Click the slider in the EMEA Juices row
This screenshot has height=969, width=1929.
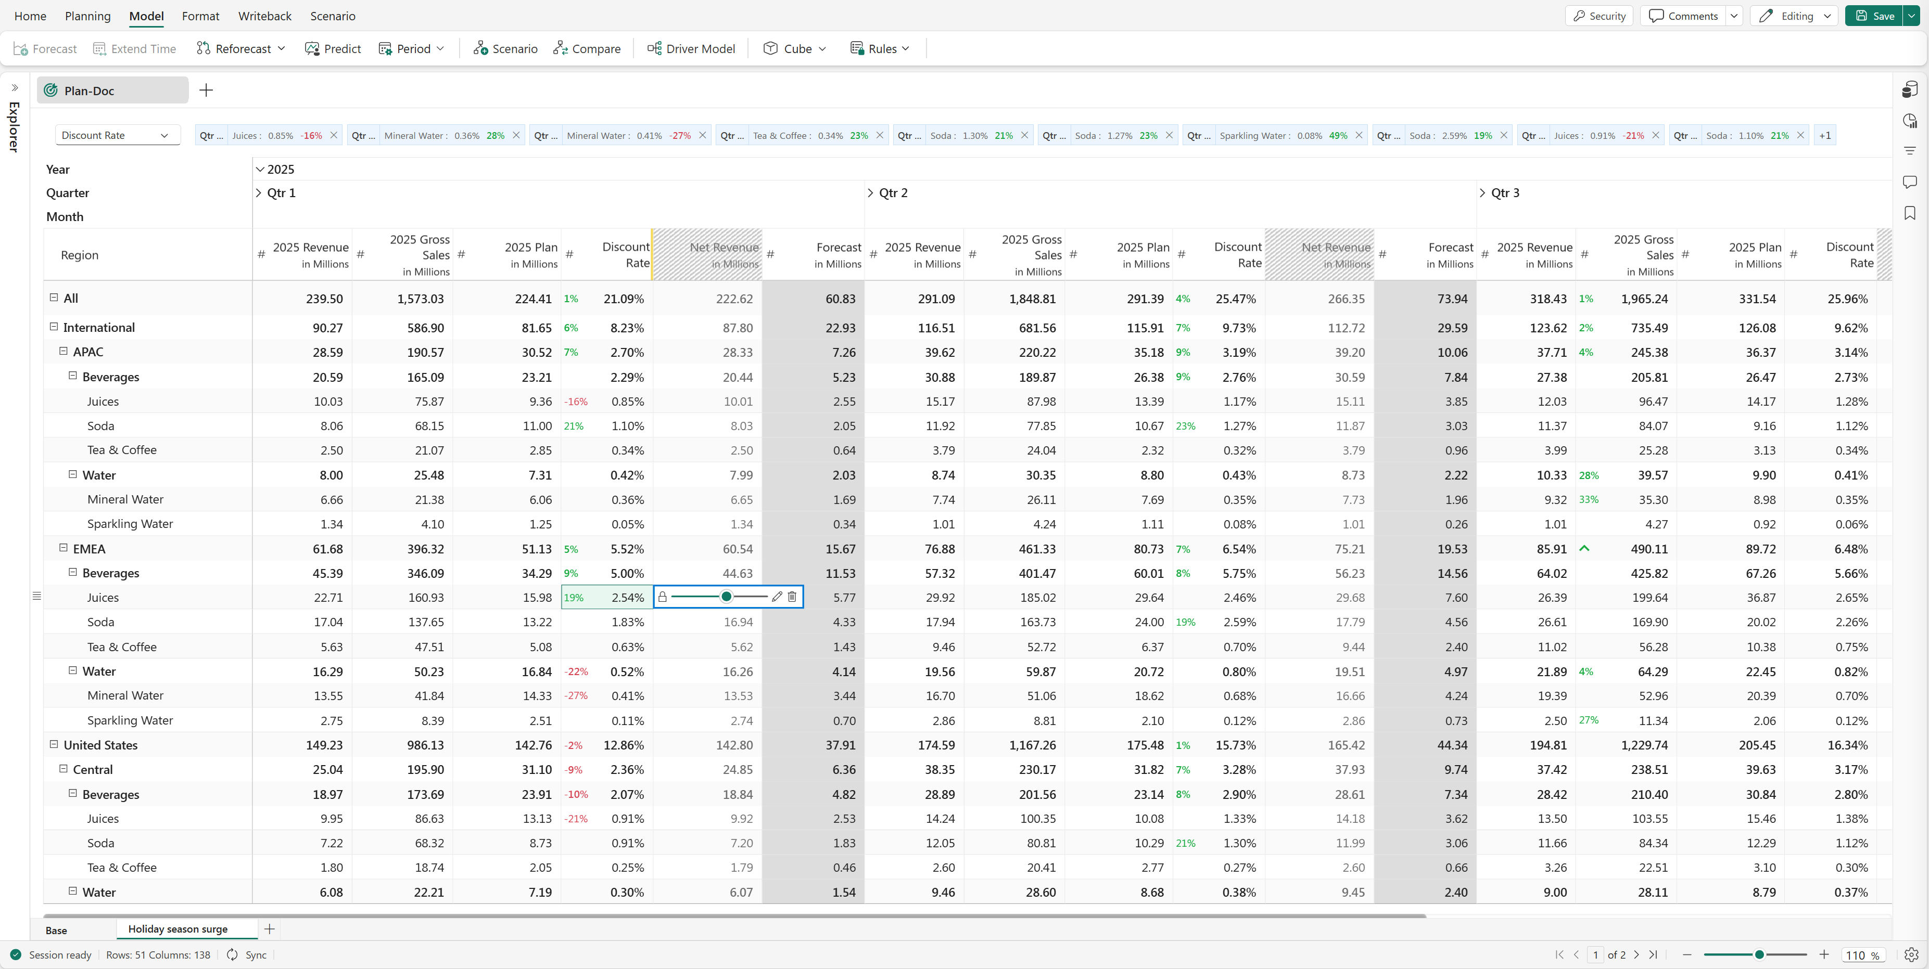tap(726, 597)
